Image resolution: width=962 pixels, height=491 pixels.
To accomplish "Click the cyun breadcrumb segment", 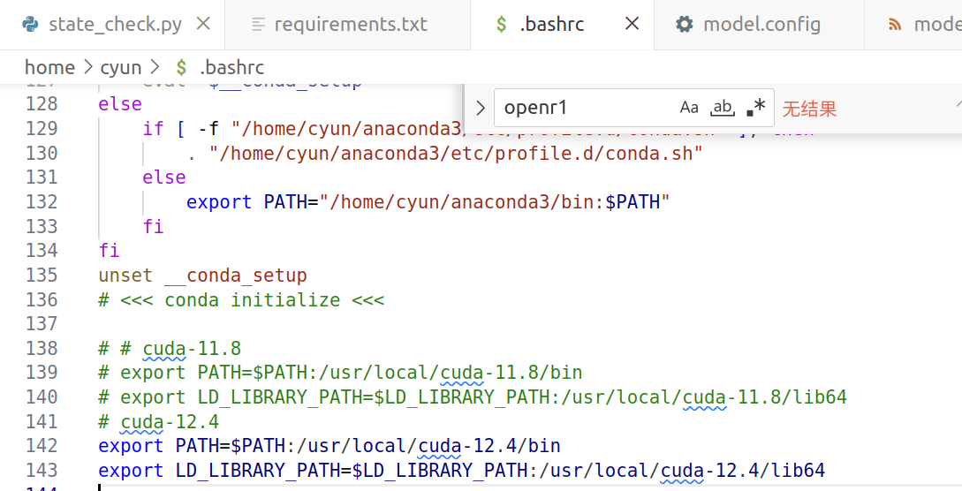I will (x=121, y=67).
